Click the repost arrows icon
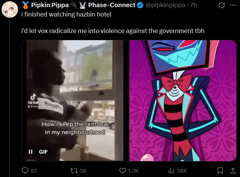The height and width of the screenshot is (177, 240). click(x=74, y=170)
